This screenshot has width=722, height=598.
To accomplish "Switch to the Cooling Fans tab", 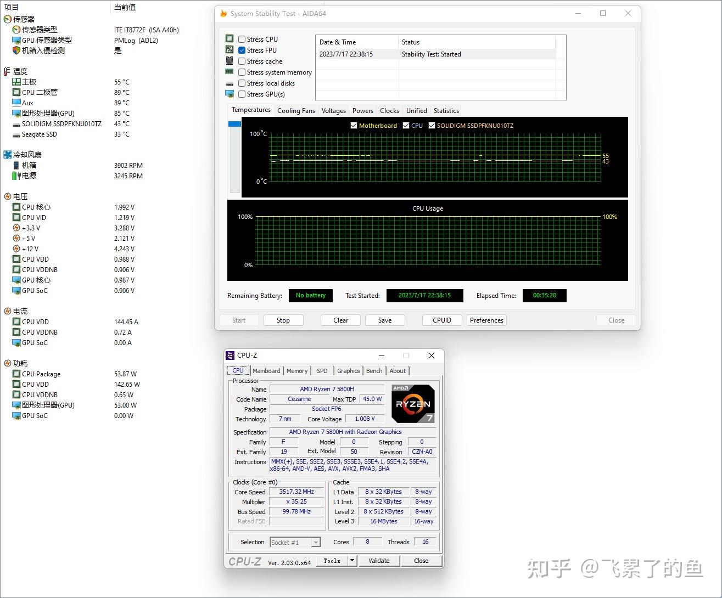I will pos(296,110).
